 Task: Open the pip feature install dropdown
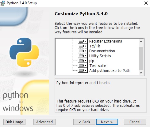point(83,61)
